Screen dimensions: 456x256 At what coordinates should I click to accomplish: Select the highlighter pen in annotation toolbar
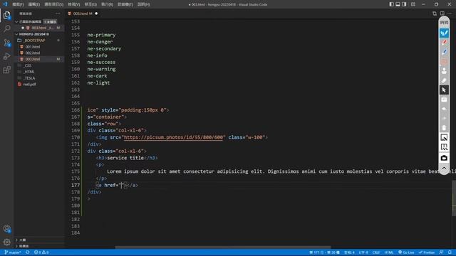pos(444,33)
